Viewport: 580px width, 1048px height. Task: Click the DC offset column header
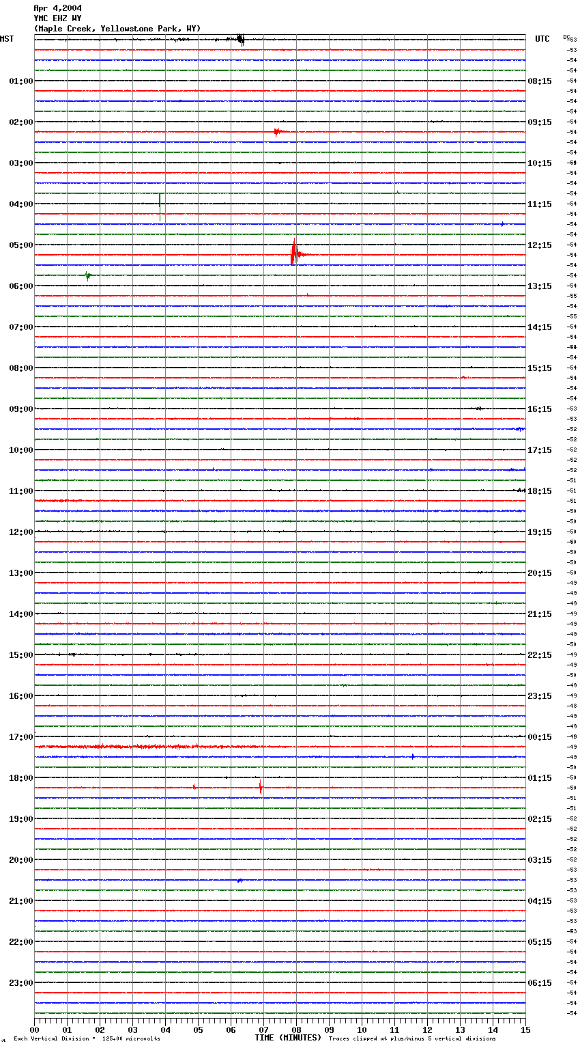(x=567, y=37)
